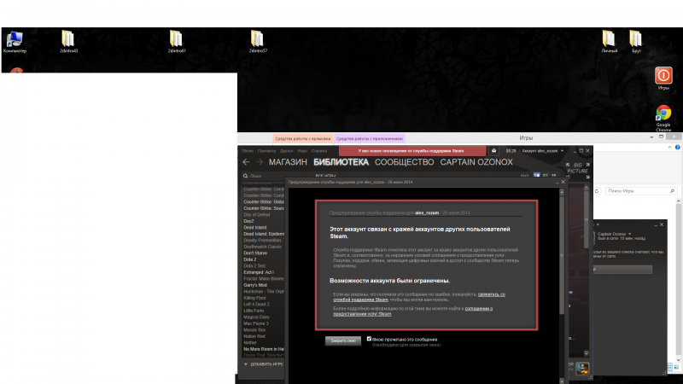Viewport: 683px width, 384px height.
Task: Expand the Captain Ozonox status dropdown
Action: tap(630, 234)
